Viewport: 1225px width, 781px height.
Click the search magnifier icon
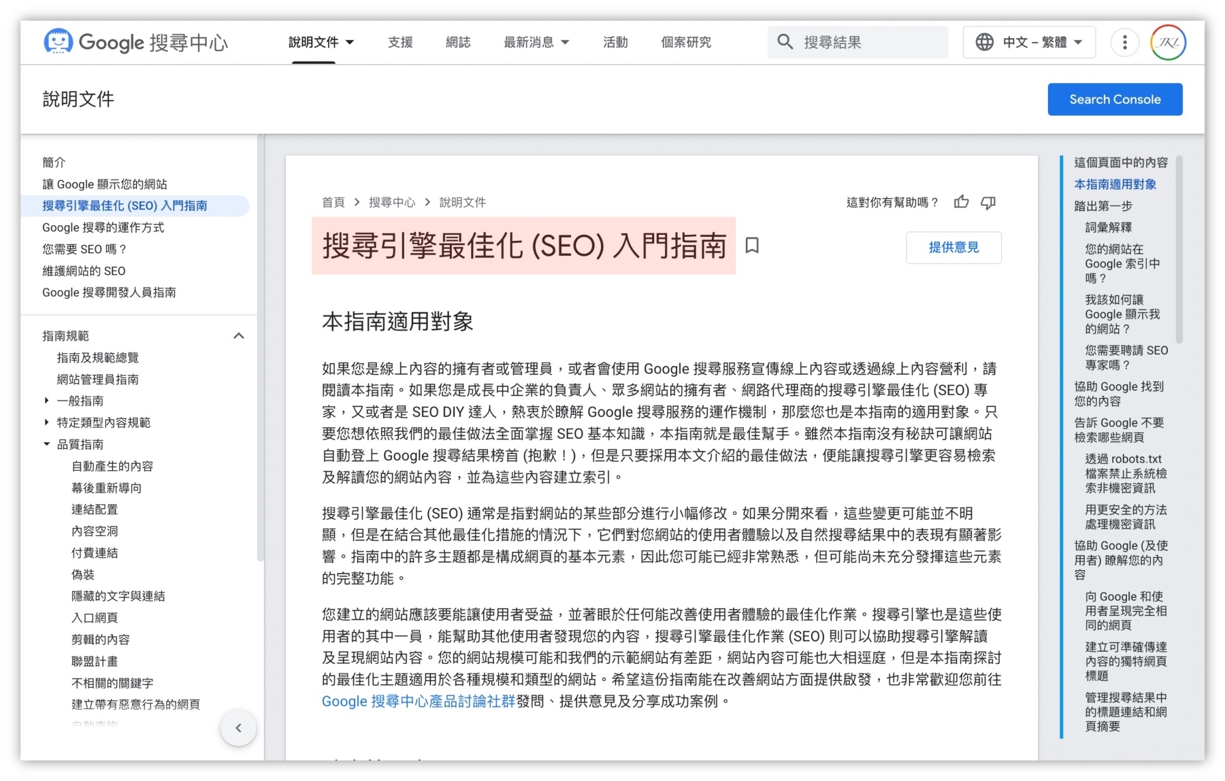(785, 42)
